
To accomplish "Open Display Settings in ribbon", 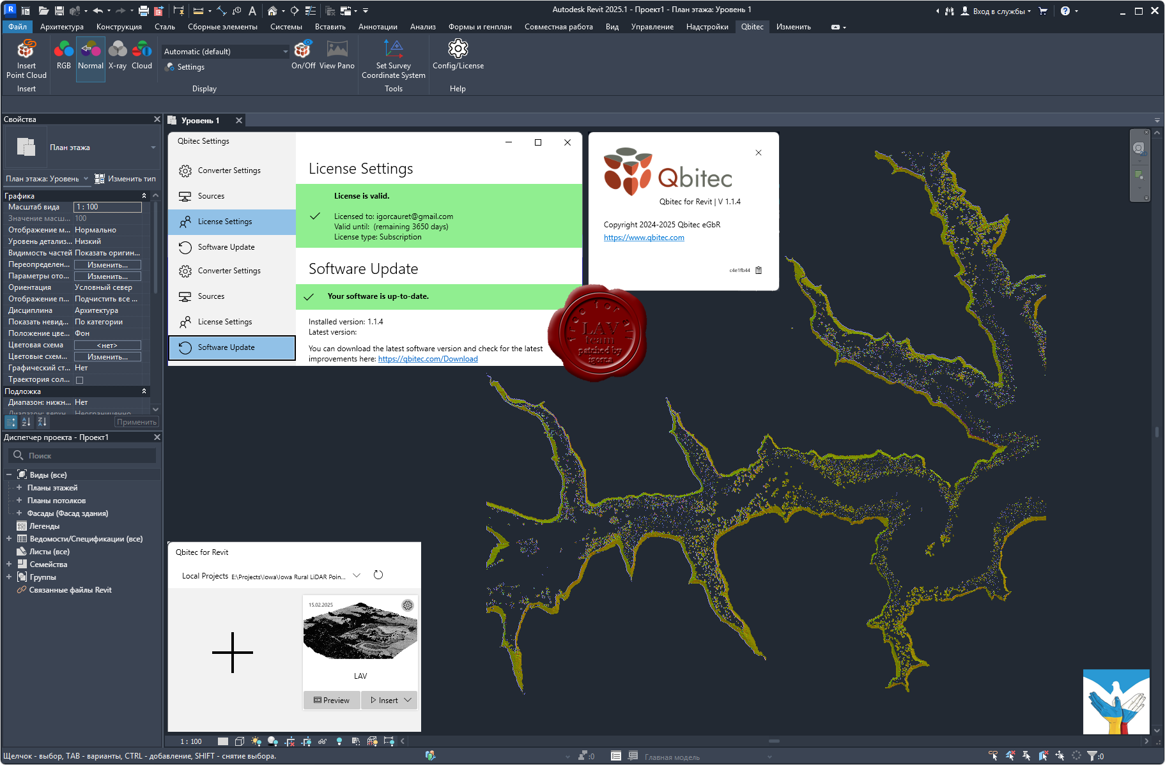I will point(185,67).
